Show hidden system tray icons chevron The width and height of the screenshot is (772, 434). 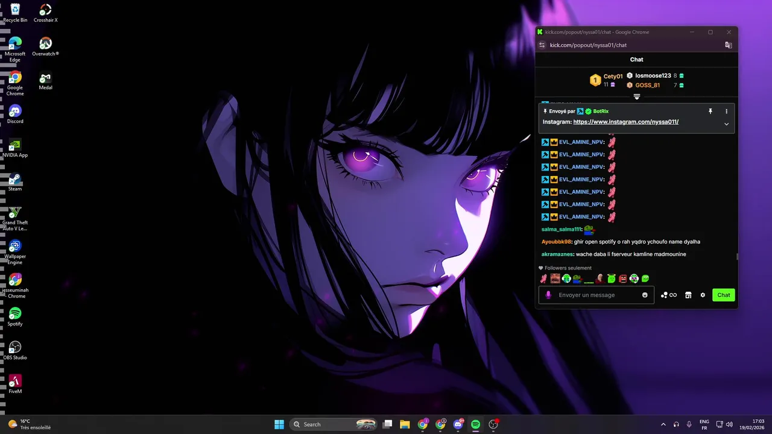pos(663,424)
